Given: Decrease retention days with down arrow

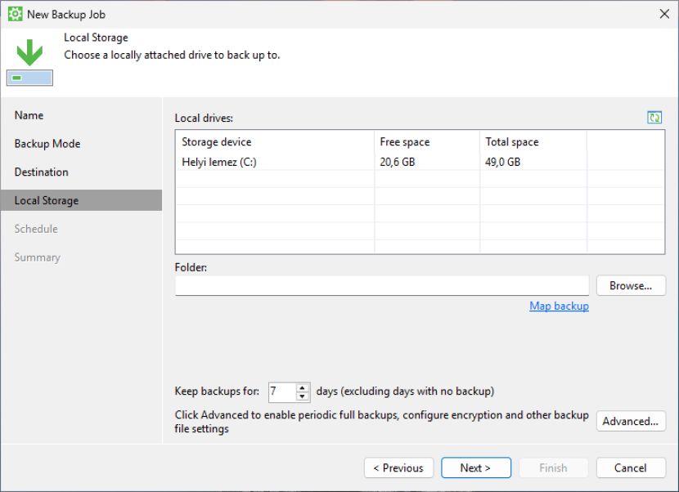Looking at the screenshot, I should tap(303, 396).
